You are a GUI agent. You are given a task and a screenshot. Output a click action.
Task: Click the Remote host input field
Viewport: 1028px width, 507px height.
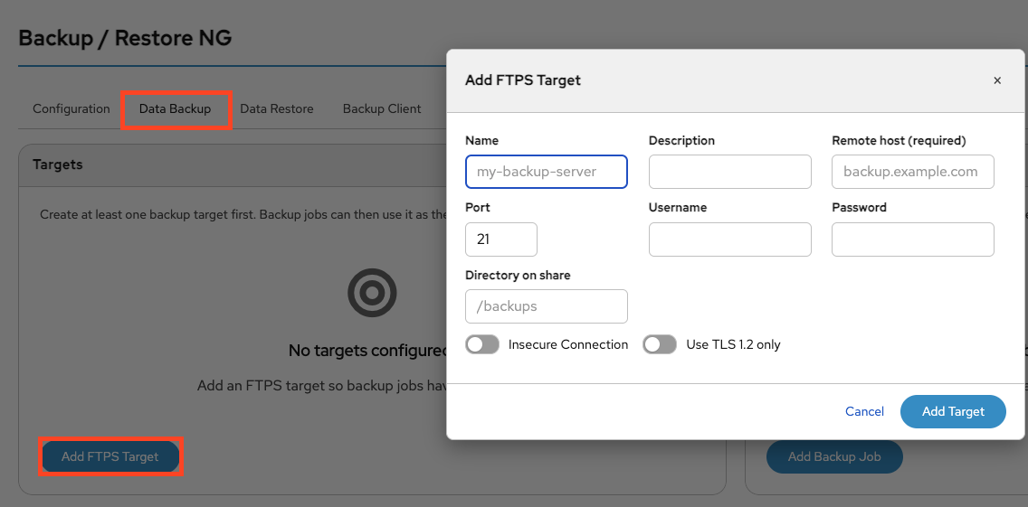912,172
